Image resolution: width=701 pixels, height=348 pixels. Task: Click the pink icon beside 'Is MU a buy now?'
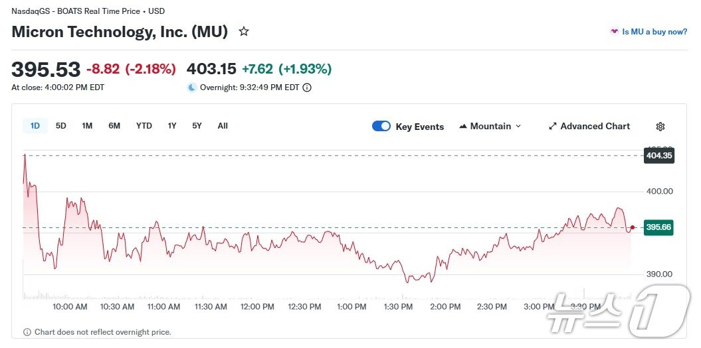coord(615,32)
